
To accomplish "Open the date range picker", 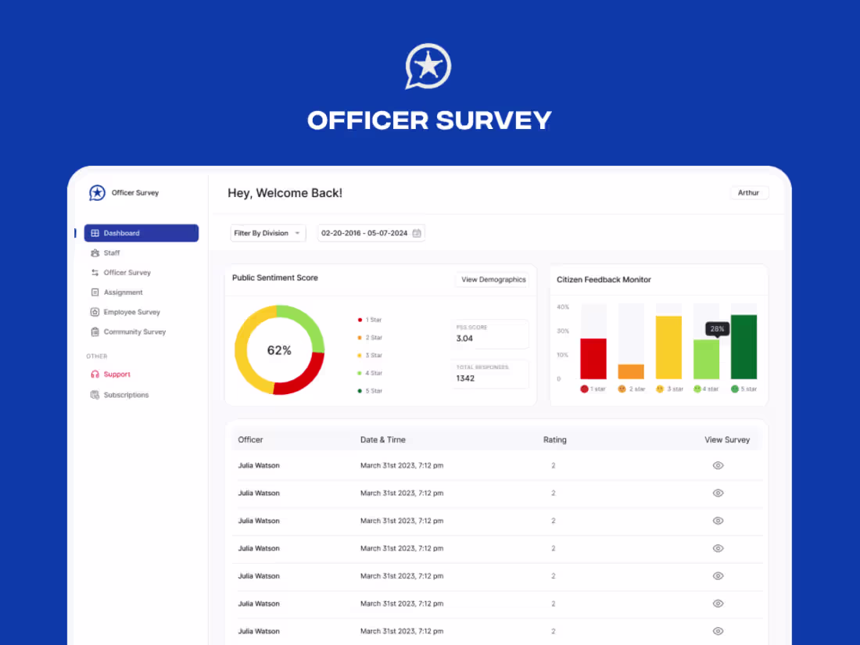I will click(371, 232).
